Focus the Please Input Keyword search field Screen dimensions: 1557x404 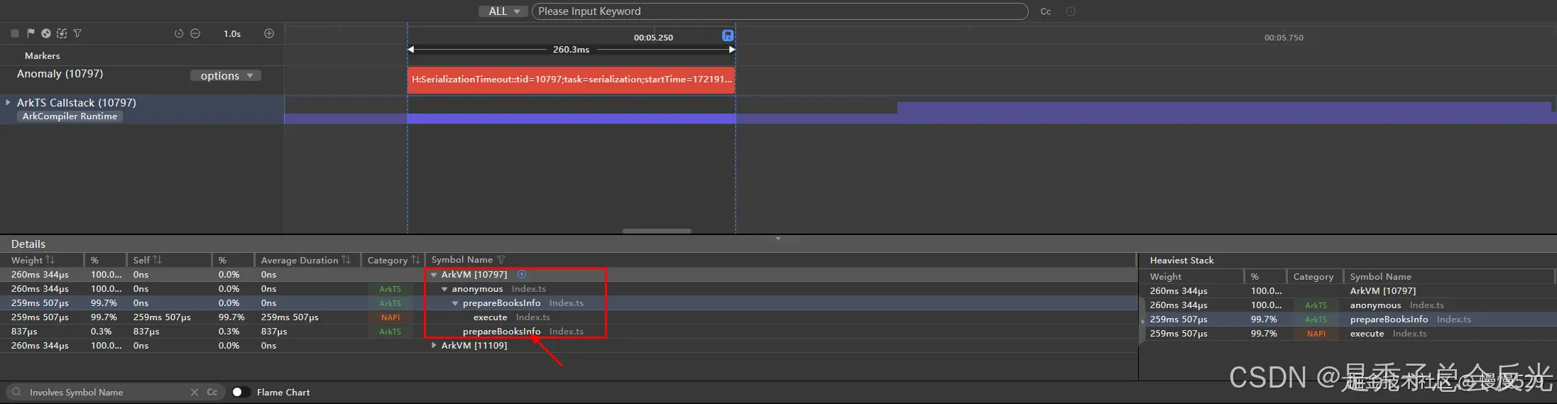coord(780,11)
